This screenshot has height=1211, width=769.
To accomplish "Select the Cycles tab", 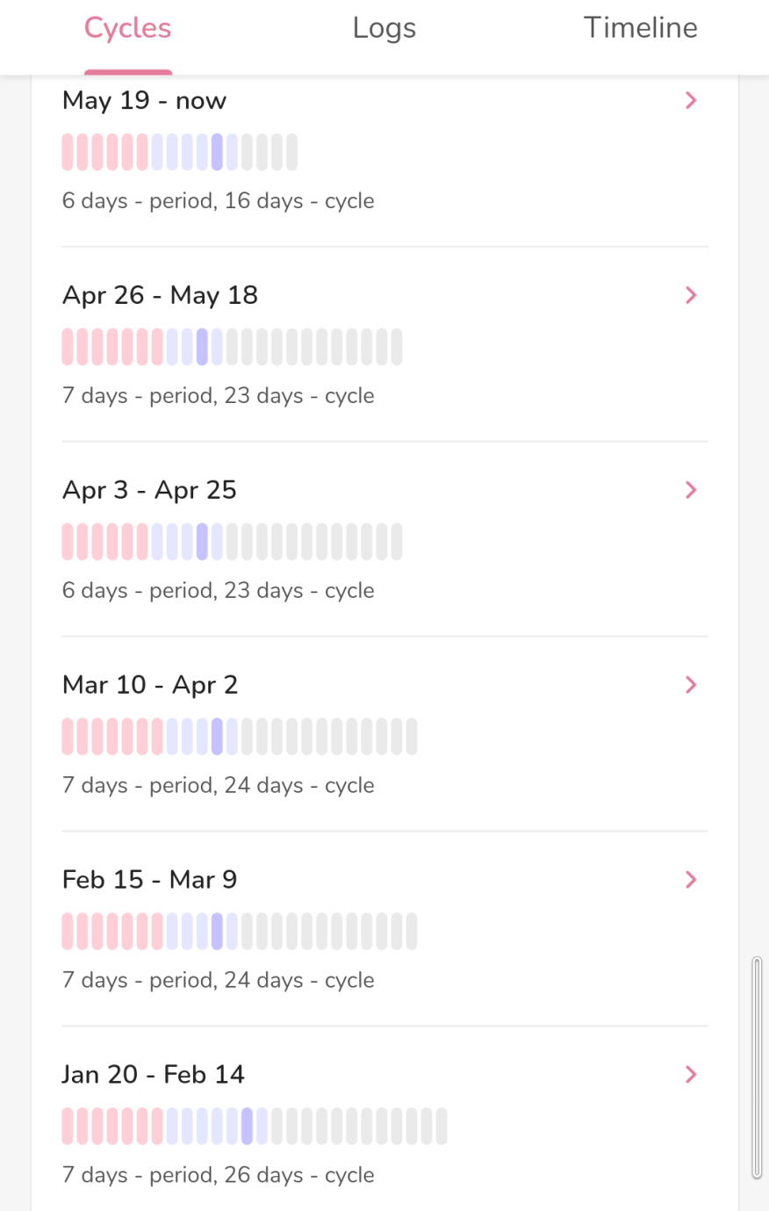I will (x=128, y=28).
